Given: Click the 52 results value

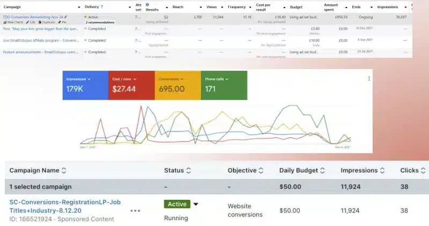Looking at the screenshot, I should pyautogui.click(x=166, y=17).
